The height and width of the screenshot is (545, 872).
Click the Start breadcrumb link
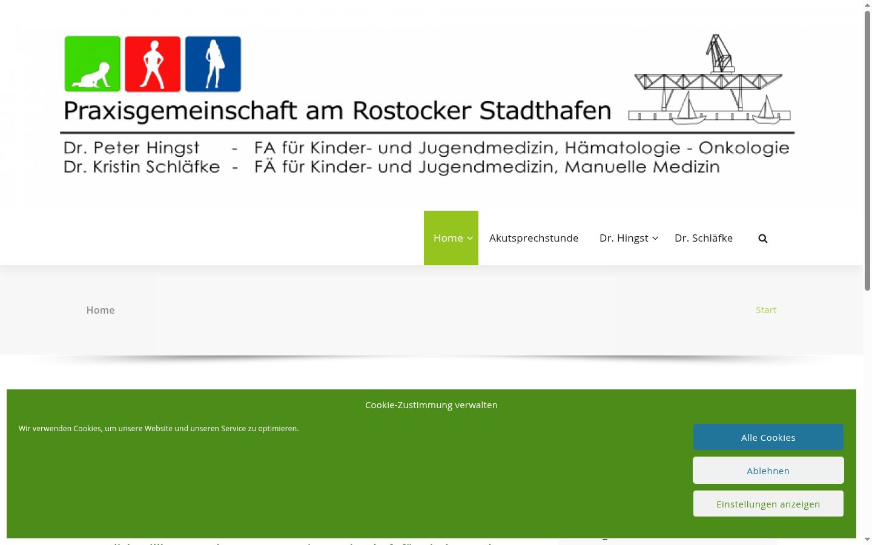(x=766, y=310)
